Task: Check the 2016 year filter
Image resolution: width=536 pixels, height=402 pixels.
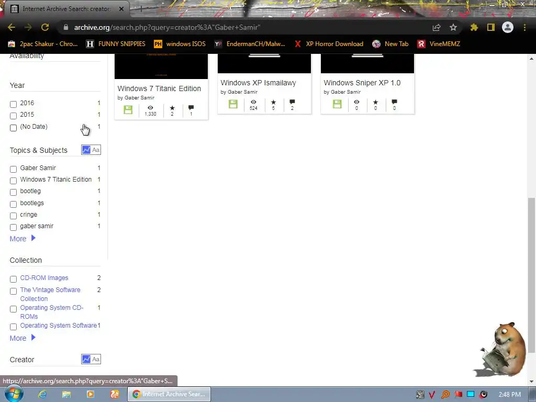Action: click(x=13, y=104)
